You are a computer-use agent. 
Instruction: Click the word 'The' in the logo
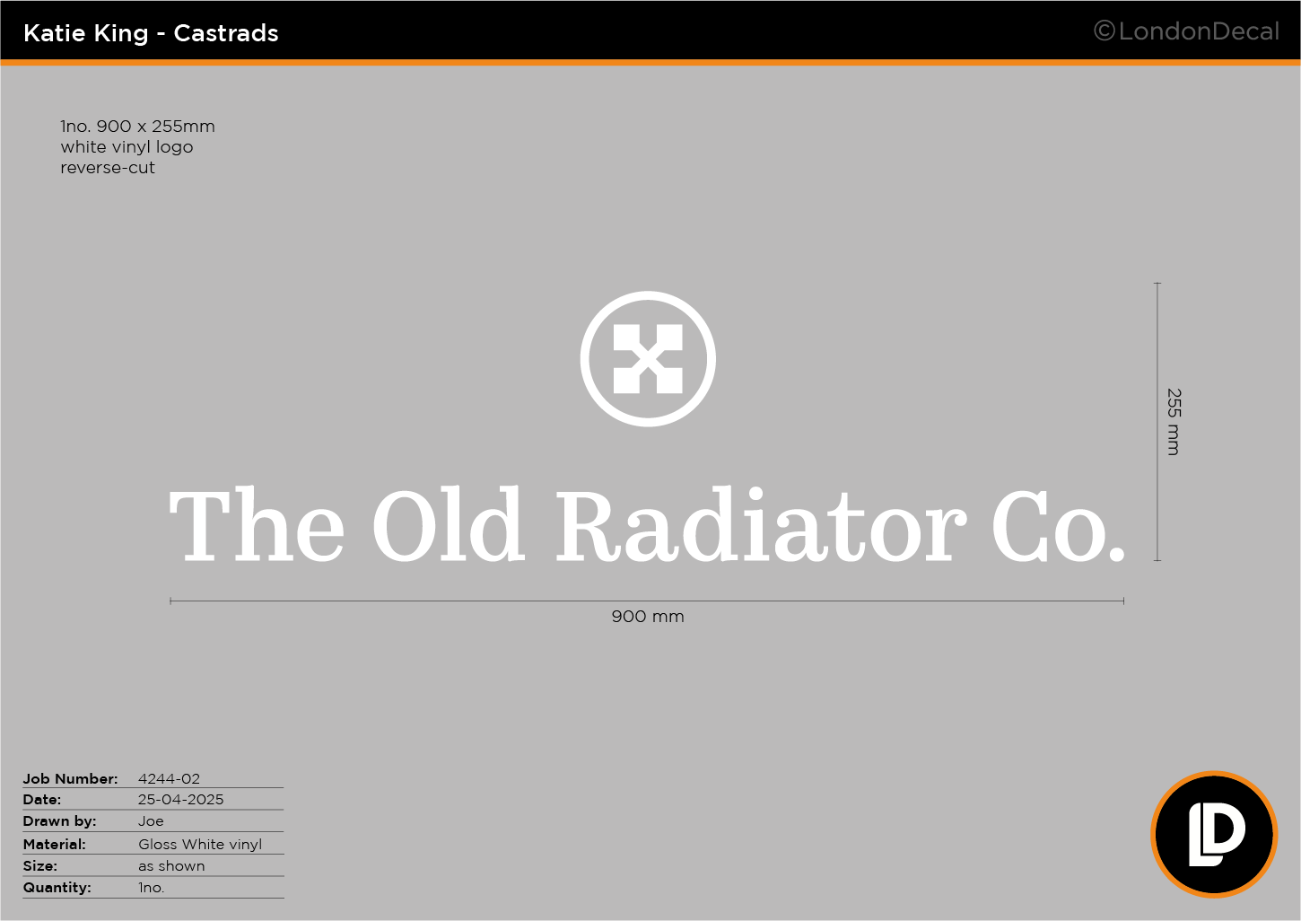[x=257, y=526]
